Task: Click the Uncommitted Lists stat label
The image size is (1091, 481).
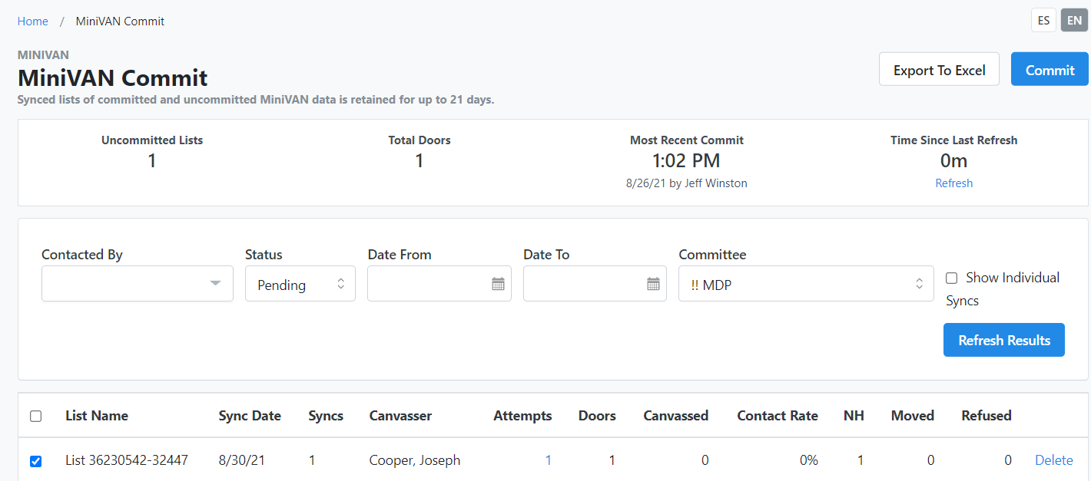Action: click(152, 140)
